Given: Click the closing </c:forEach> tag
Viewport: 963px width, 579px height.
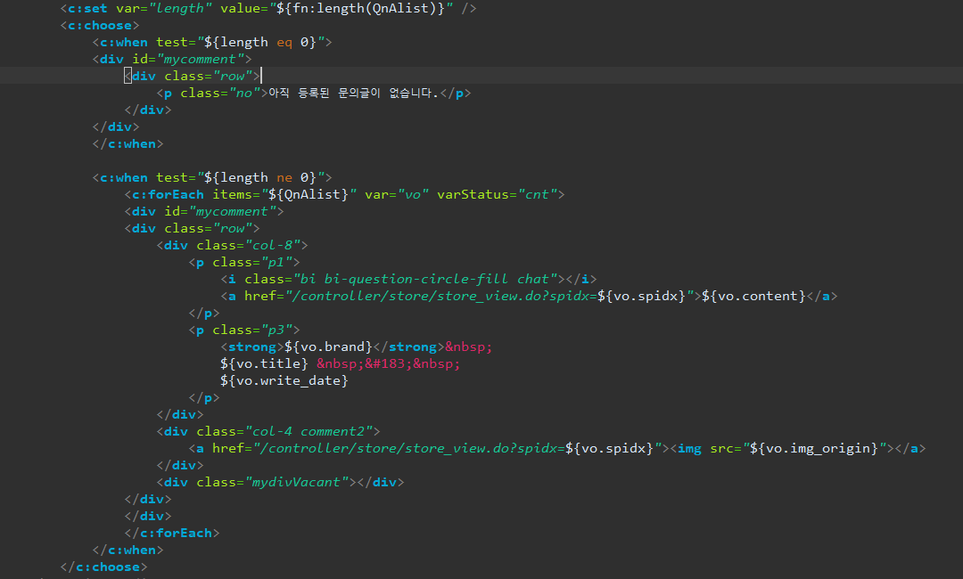Looking at the screenshot, I should (172, 534).
